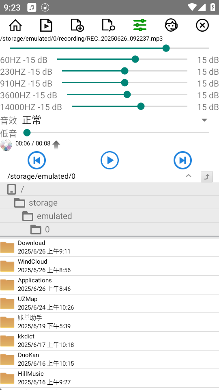This screenshot has width=219, height=390.
Task: Collapse the path tree with chevron
Action: click(x=189, y=176)
